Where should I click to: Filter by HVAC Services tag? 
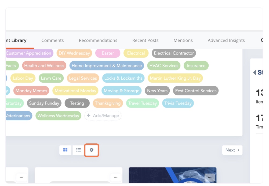(x=164, y=66)
